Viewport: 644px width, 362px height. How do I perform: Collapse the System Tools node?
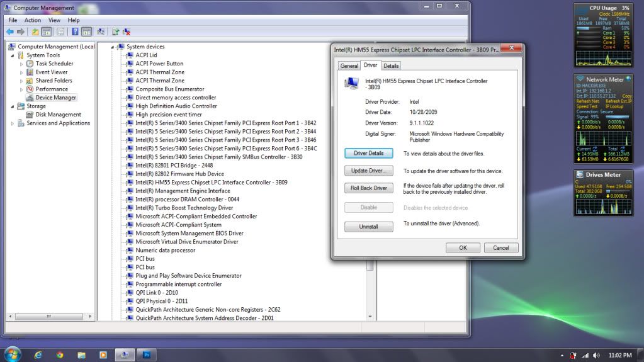pos(13,55)
